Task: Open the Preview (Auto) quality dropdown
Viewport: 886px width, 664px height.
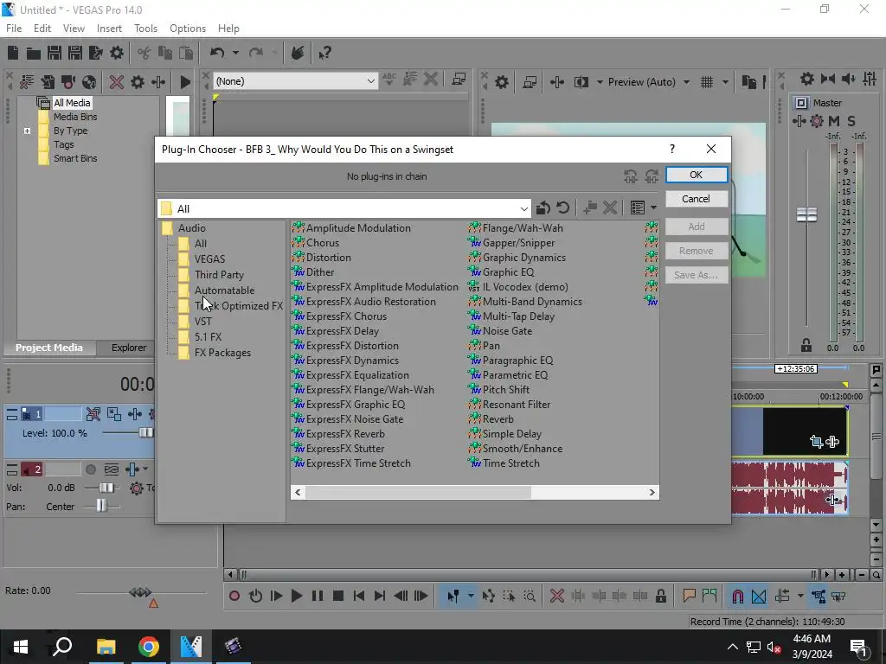Action: (x=686, y=82)
